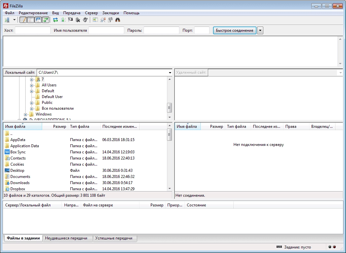346x253 pixels.
Task: Toggle filename filters icon
Action: 103,20
